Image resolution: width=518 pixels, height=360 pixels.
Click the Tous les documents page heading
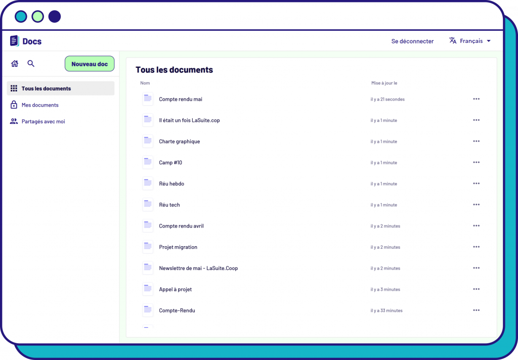coord(174,70)
